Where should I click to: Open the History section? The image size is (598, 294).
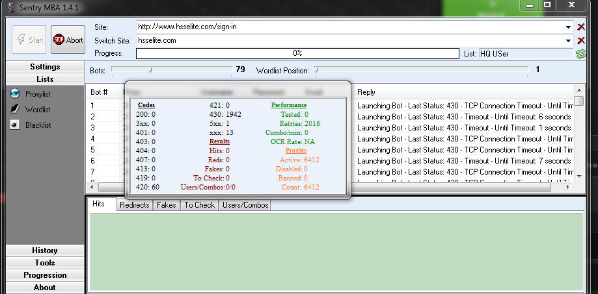45,251
